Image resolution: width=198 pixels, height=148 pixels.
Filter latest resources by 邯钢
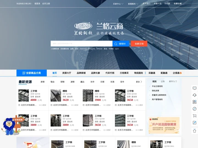tap(62, 82)
